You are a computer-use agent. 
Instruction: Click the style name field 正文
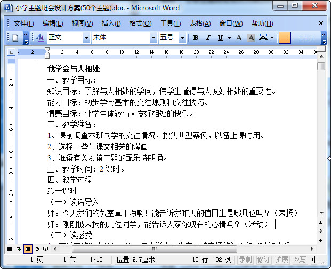tap(65, 38)
